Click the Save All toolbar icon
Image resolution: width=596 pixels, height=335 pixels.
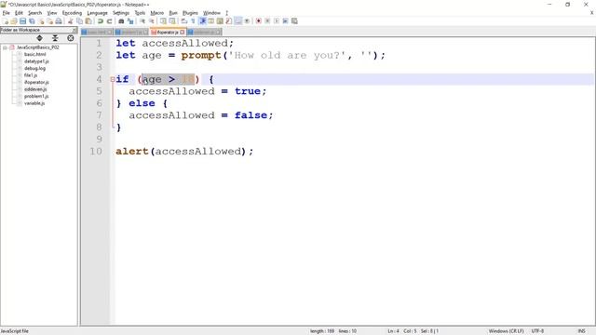tap(32, 20)
